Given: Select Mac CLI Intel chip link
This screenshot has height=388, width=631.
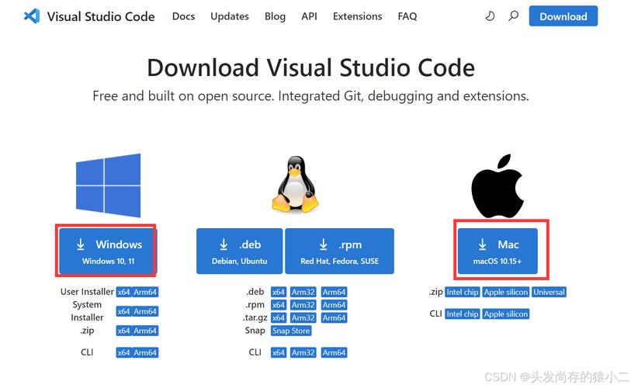Looking at the screenshot, I should tap(463, 314).
